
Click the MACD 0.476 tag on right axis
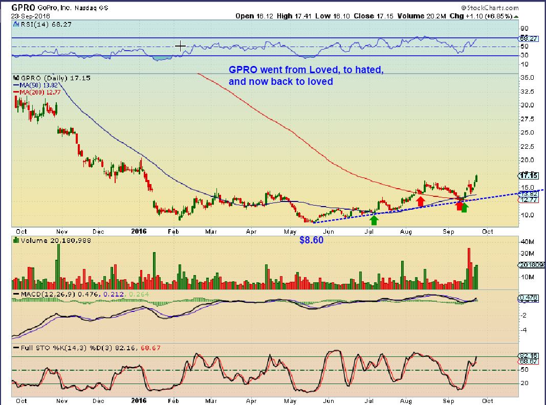tap(529, 298)
